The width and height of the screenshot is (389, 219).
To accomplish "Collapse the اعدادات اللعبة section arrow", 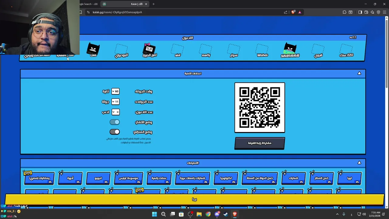I will pos(359,73).
